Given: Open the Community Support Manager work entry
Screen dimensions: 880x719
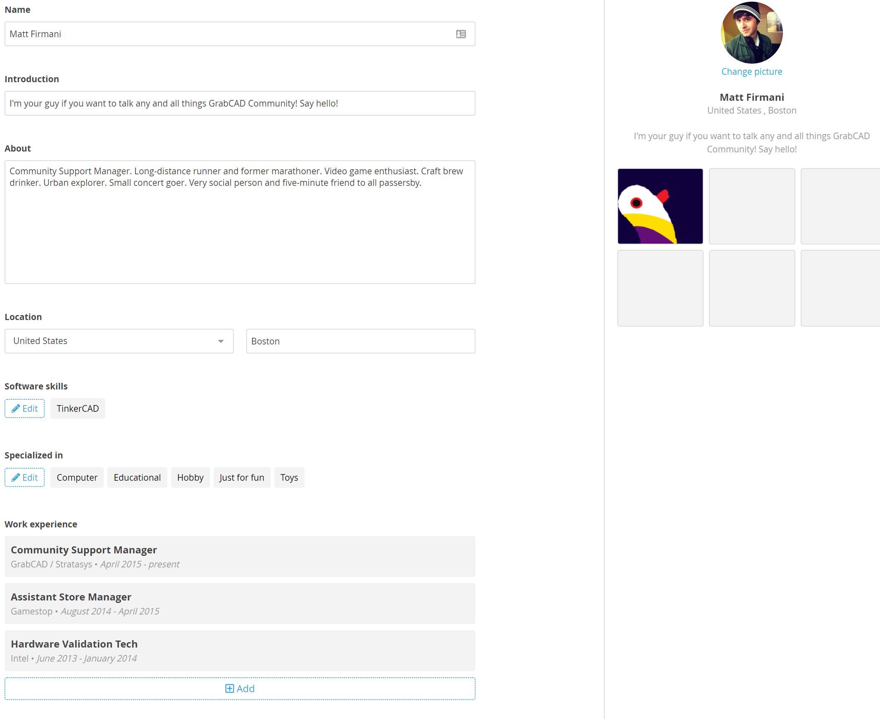Looking at the screenshot, I should click(x=240, y=556).
